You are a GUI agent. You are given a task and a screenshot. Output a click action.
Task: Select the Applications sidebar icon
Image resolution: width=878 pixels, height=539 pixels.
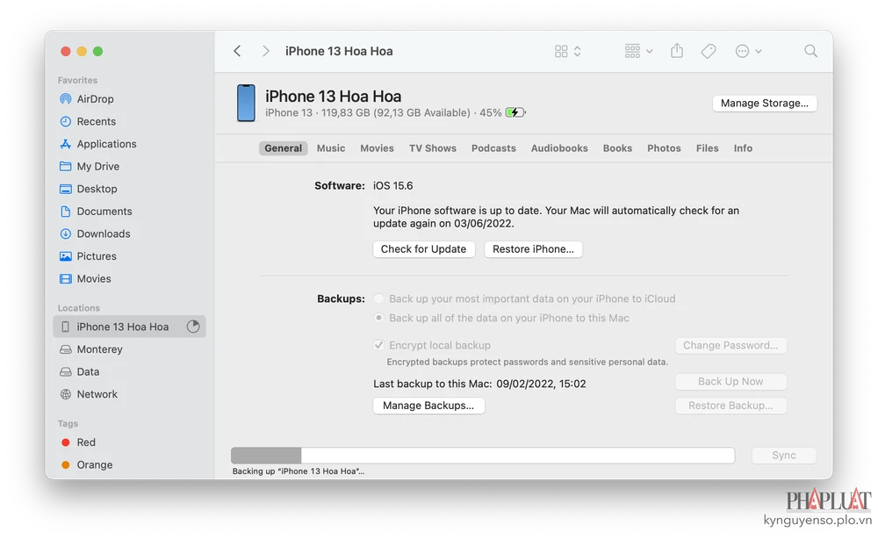(64, 144)
